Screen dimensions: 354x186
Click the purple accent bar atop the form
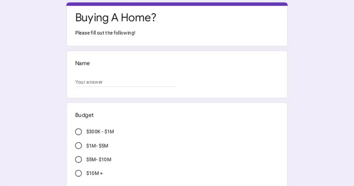177,4
